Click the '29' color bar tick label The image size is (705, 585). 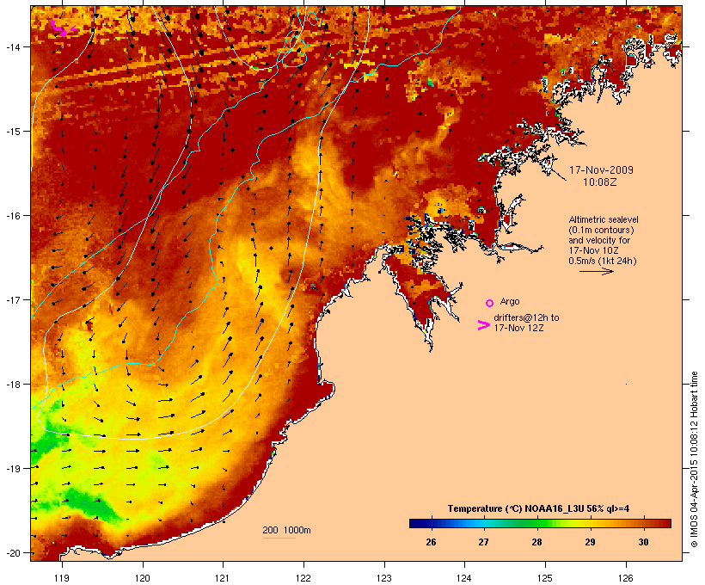pos(590,542)
